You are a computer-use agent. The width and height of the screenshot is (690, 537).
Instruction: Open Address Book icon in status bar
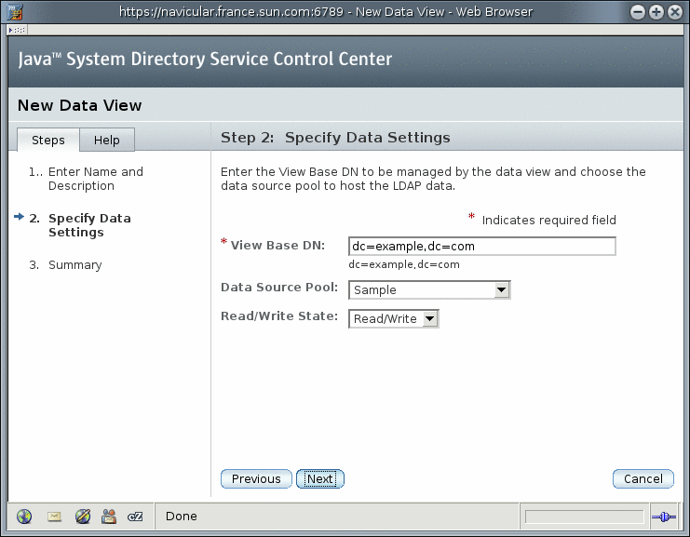pos(109,516)
